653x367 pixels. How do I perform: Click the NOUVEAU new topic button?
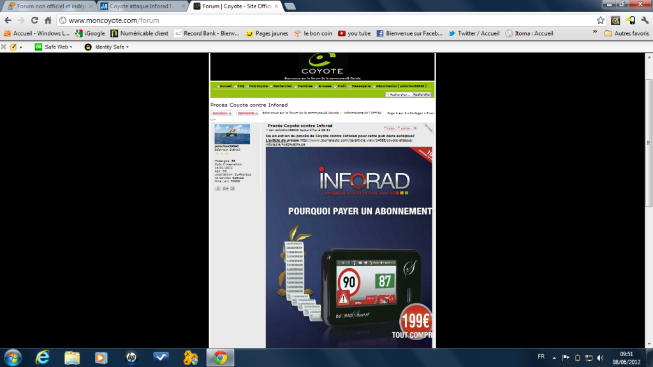221,114
